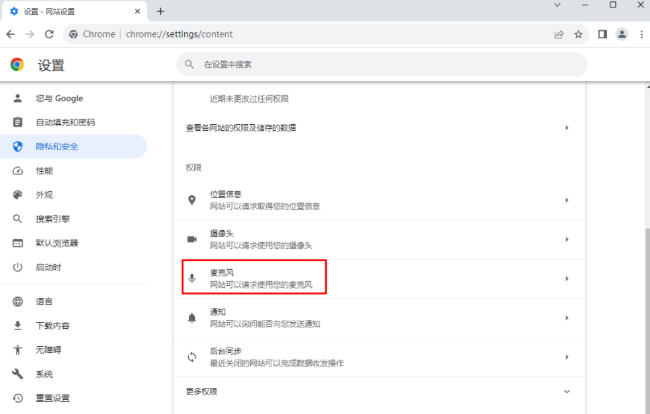Viewport: 650px width, 414px height.
Task: Click the arrow on the 通知 row
Action: click(567, 318)
